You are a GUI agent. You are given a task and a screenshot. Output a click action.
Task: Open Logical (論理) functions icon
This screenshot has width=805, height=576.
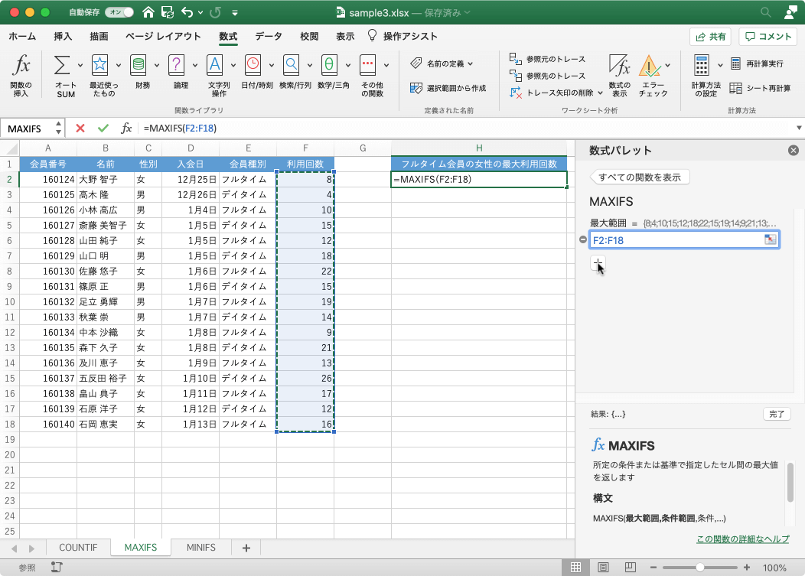tap(176, 65)
